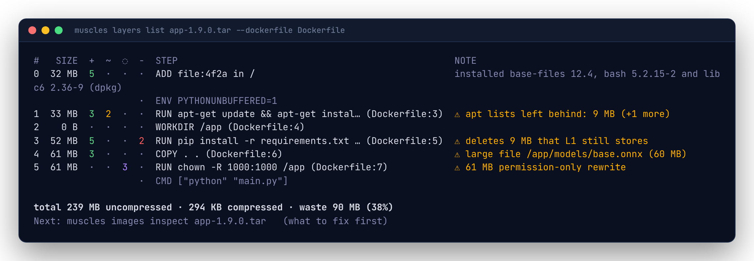Click the 'ENV PYTHONUNBUFFERED=1' line
754x261 pixels.
tap(217, 101)
